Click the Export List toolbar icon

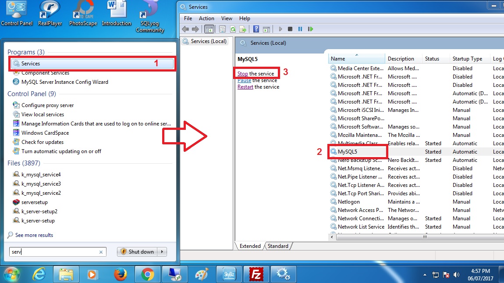tap(242, 29)
